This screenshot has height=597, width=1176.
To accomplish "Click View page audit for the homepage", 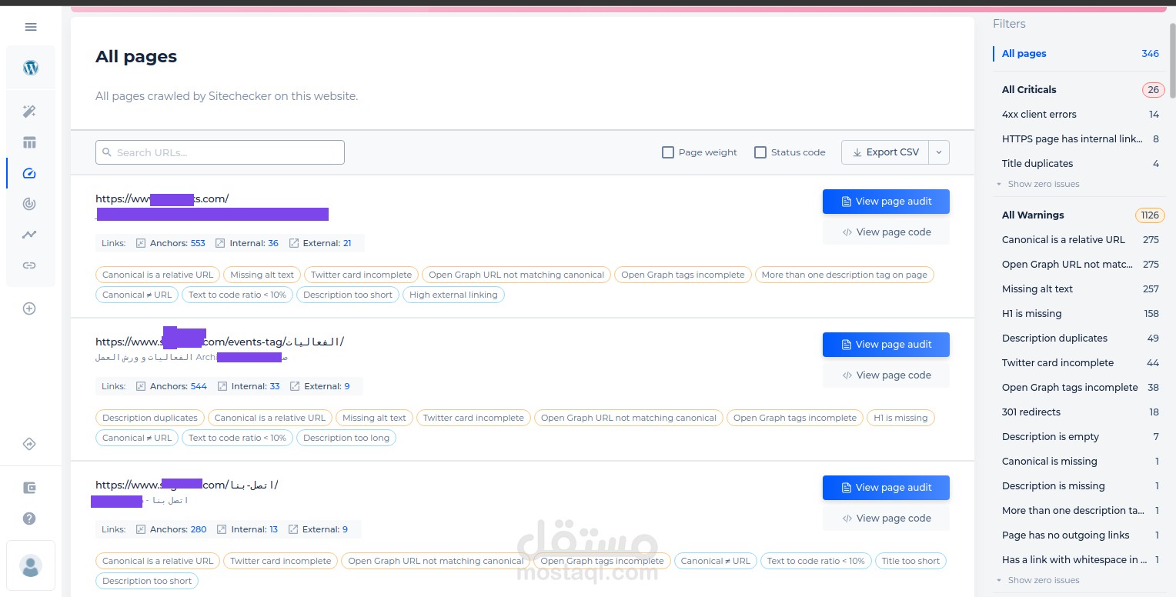I will (886, 201).
